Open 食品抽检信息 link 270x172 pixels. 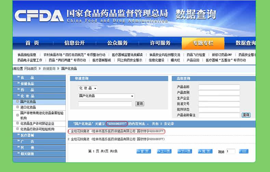tap(27, 55)
